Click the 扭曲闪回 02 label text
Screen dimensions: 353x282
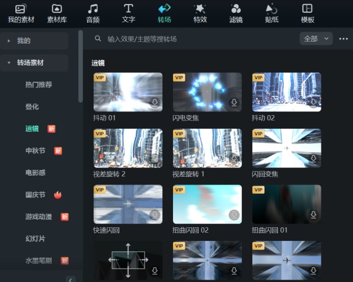pos(191,230)
